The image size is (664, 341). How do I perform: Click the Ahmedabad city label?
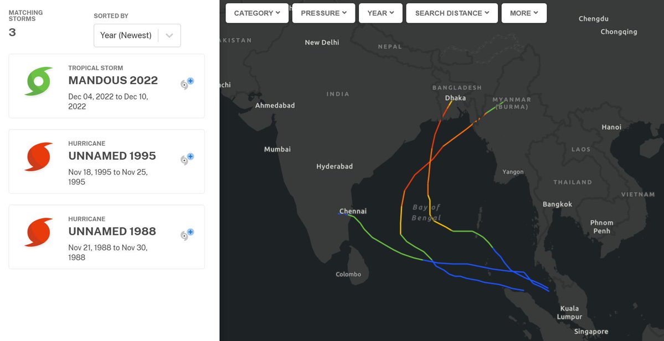tap(275, 105)
